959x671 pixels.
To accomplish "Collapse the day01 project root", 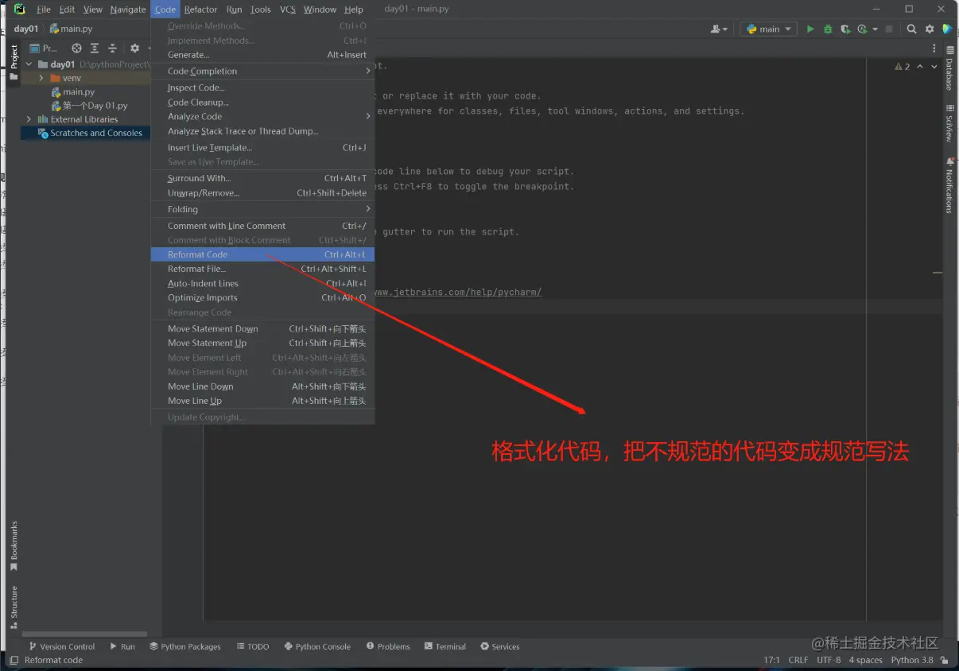I will pos(29,64).
